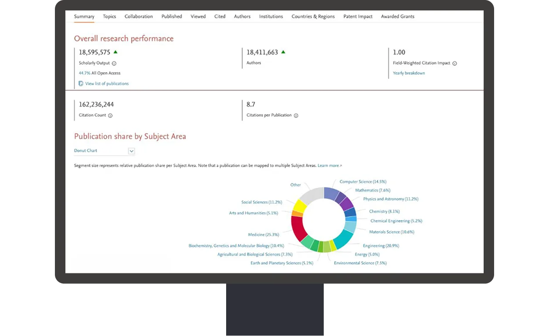Switch to the Authors tab
549x336 pixels.
[242, 17]
